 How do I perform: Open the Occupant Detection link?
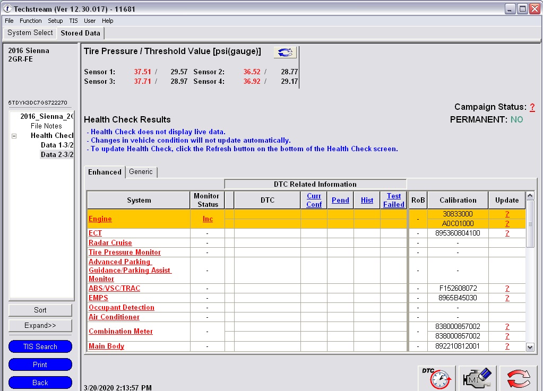click(x=122, y=307)
